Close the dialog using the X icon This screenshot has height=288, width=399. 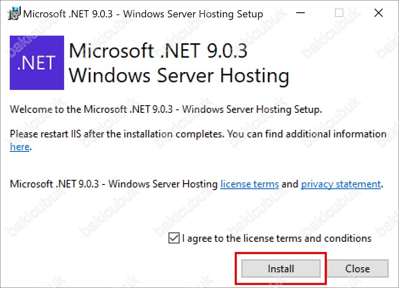pos(379,13)
